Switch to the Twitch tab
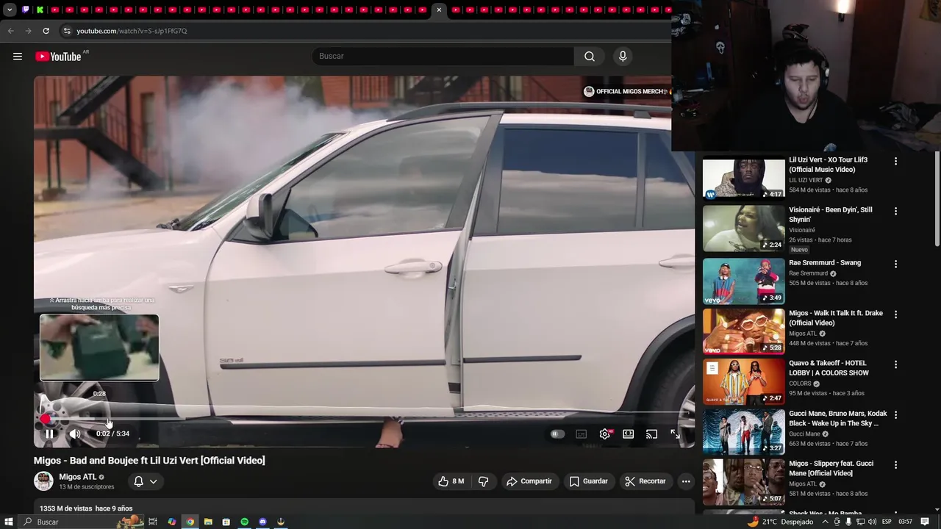The width and height of the screenshot is (941, 529). (x=26, y=10)
